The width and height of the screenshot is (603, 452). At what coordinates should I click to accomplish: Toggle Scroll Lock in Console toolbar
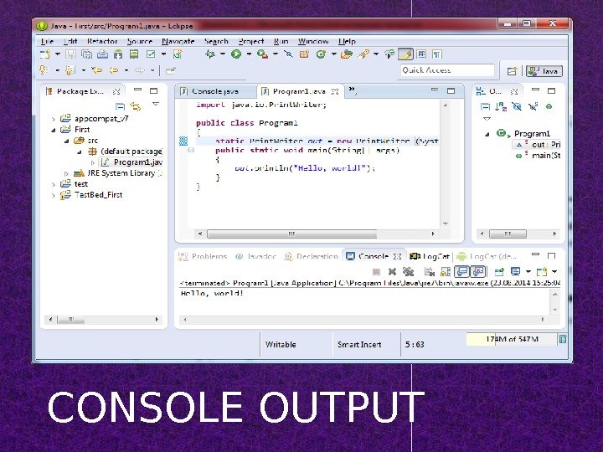446,272
